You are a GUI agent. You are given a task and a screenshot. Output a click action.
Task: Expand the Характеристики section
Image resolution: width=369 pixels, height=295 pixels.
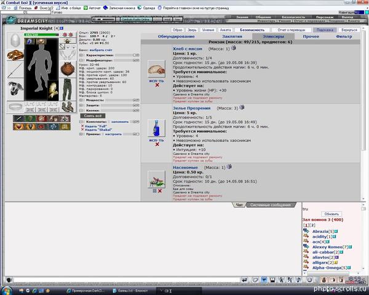81,55
